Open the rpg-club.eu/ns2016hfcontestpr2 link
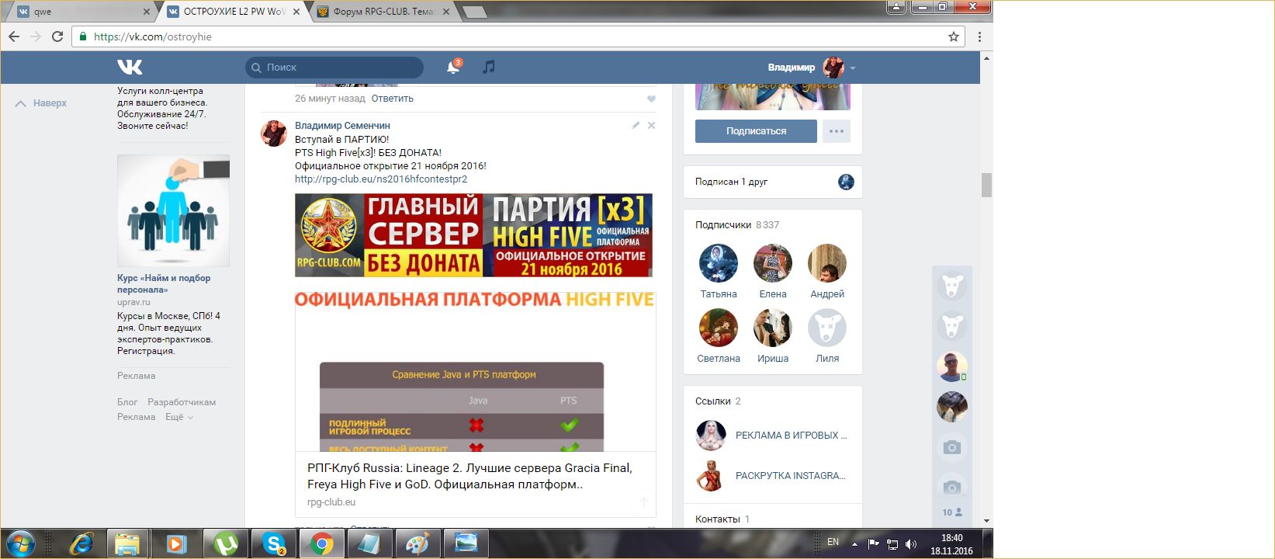Image resolution: width=1275 pixels, height=559 pixels. point(381,179)
